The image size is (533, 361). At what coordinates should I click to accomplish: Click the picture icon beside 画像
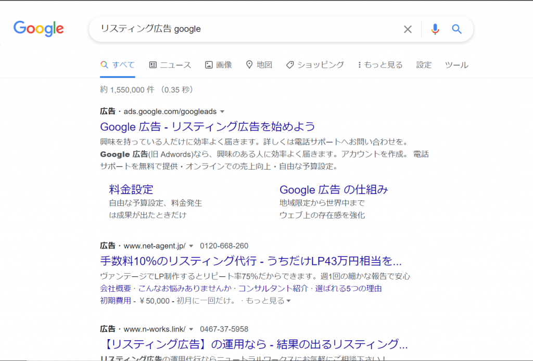pyautogui.click(x=209, y=65)
